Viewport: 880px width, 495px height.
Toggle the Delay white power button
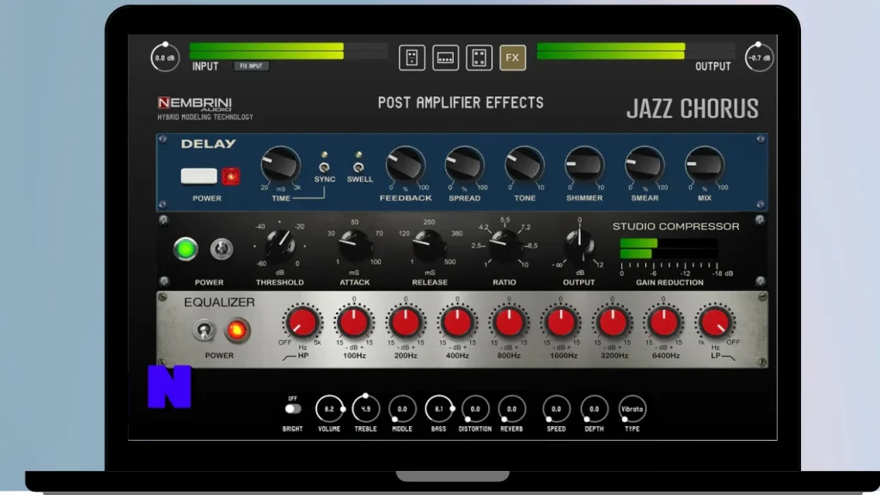pyautogui.click(x=199, y=176)
